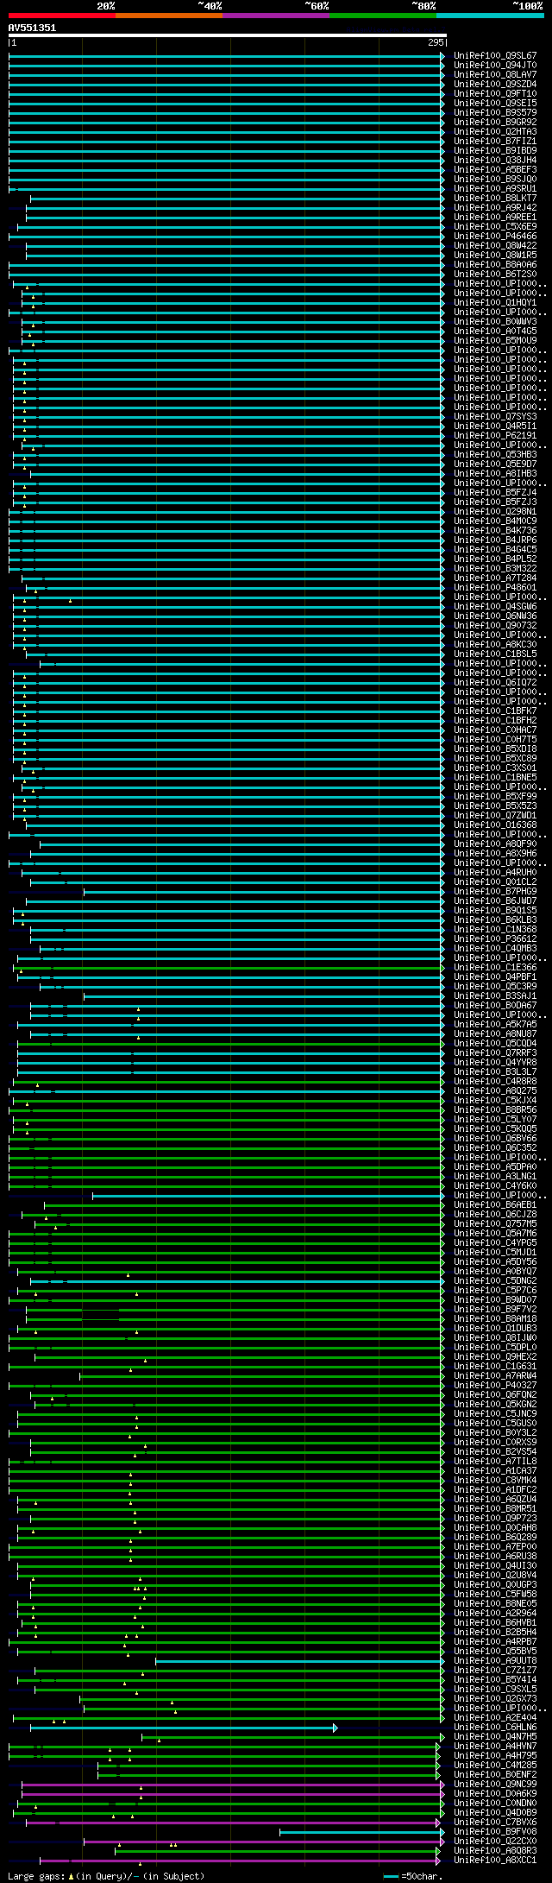Select hit label UniRef100_Q2HTA3
Image resolution: width=552 pixels, height=1883 pixels.
click(495, 132)
